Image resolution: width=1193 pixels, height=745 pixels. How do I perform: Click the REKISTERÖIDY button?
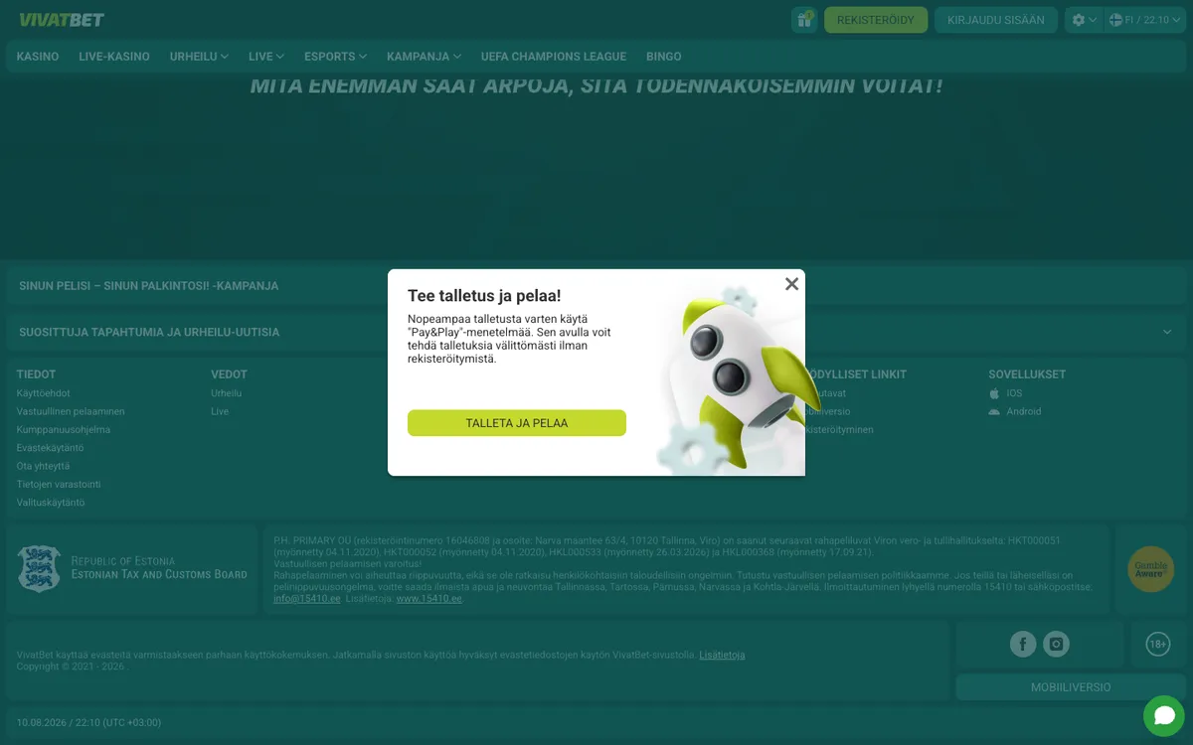pos(876,20)
